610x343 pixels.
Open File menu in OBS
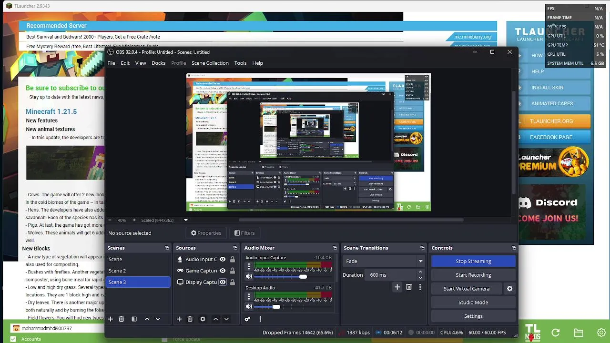point(111,63)
